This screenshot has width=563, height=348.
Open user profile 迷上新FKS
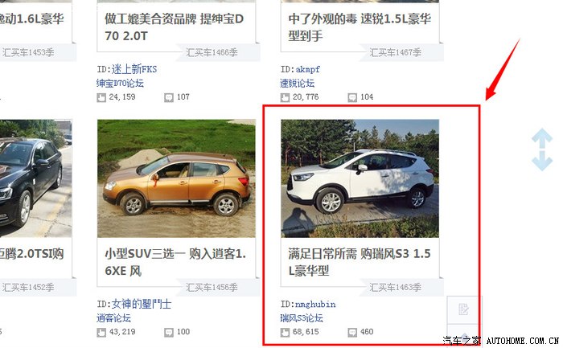point(134,69)
